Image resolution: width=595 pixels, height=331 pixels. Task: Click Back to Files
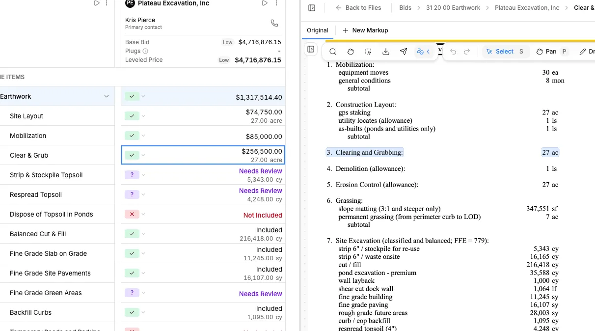[x=358, y=8]
